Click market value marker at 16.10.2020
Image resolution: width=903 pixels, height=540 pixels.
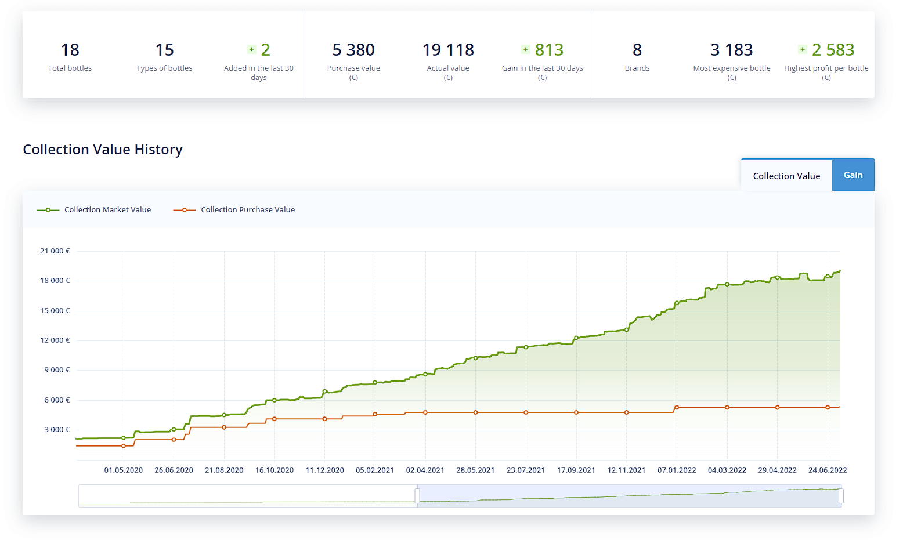pos(274,400)
